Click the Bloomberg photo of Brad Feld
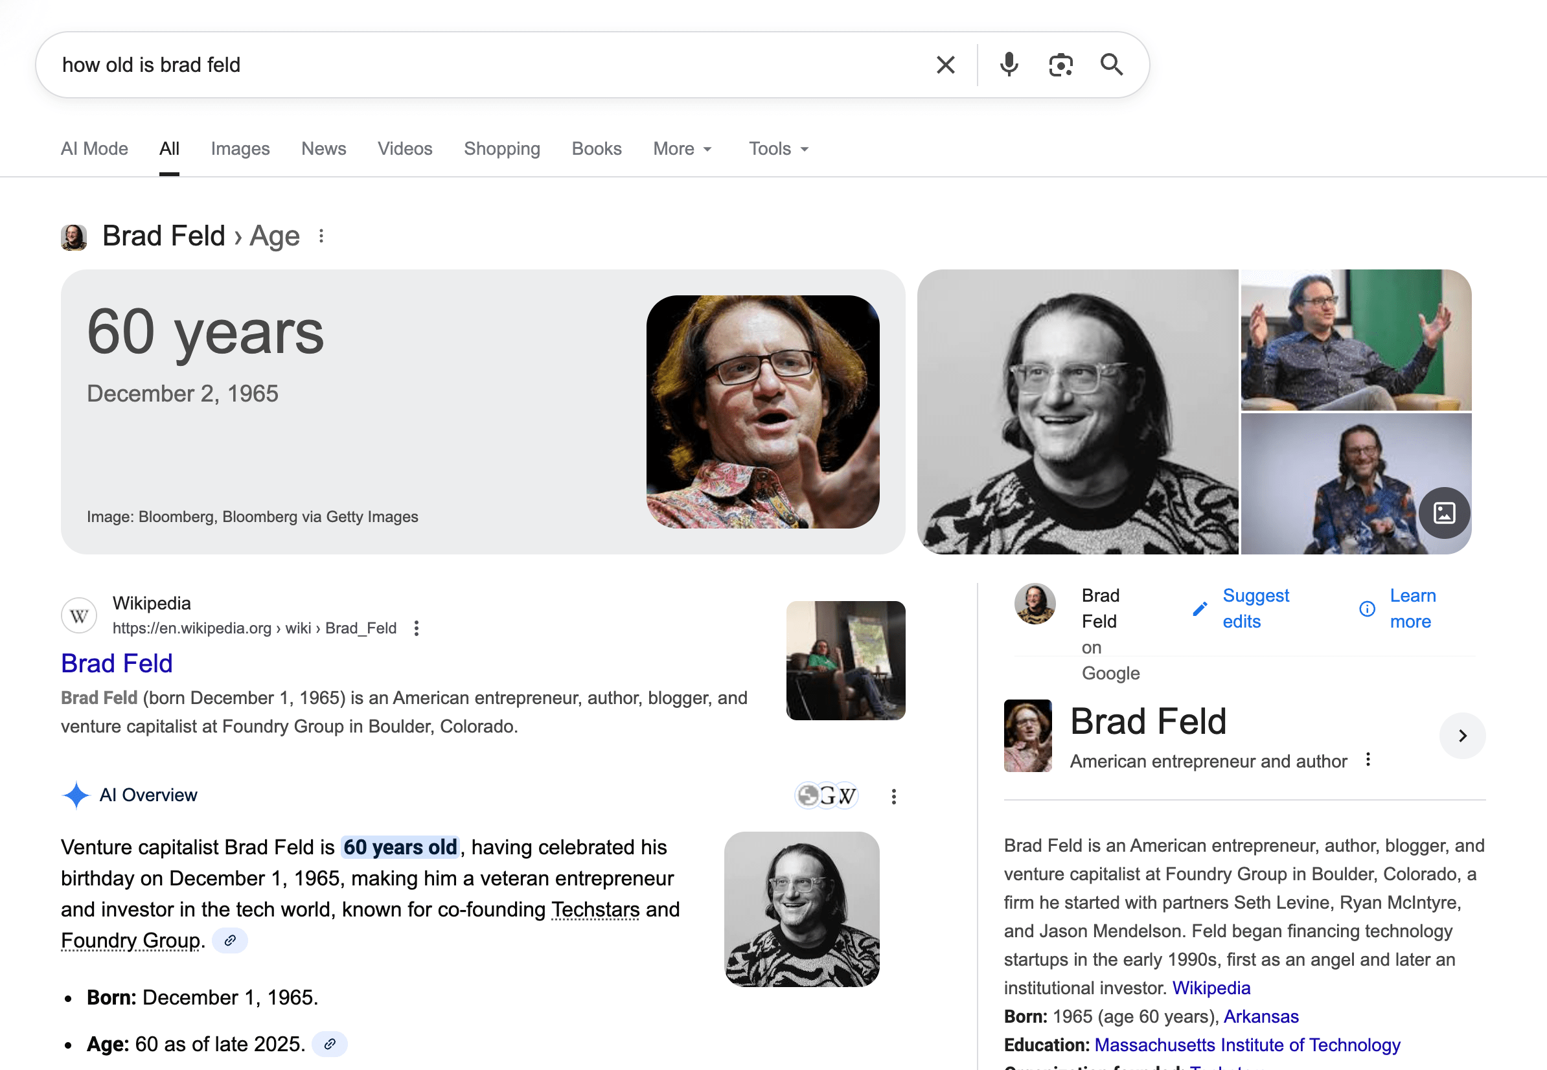This screenshot has width=1547, height=1070. tap(764, 411)
